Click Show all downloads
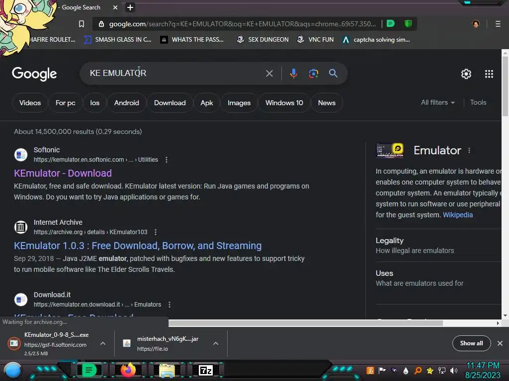This screenshot has height=381, width=509. 471,343
